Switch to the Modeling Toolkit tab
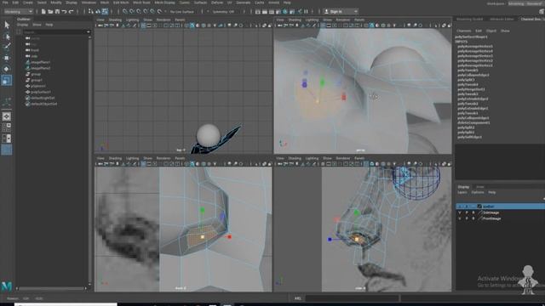This screenshot has height=306, width=545. (x=469, y=19)
